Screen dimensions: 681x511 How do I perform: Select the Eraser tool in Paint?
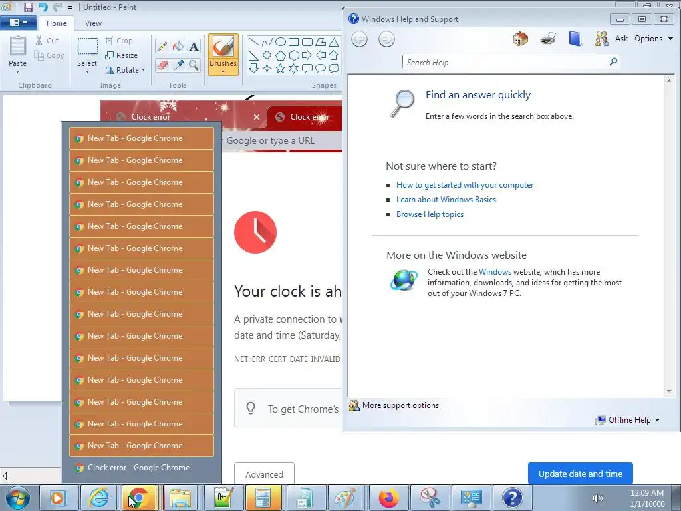point(162,65)
